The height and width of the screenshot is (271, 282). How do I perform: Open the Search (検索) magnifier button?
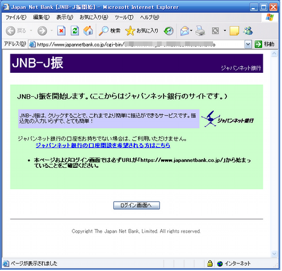(110, 31)
